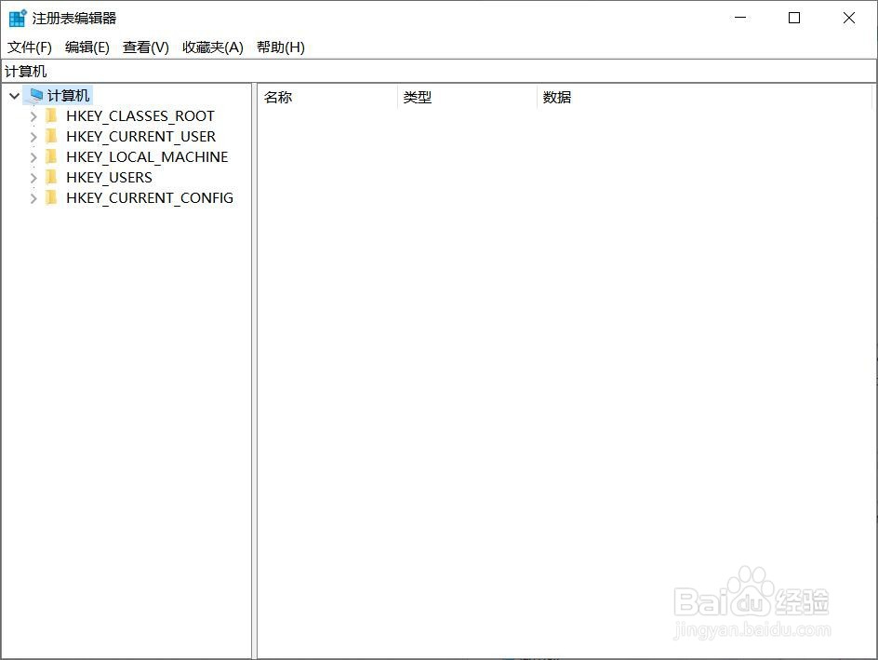Collapse the 计算机 root node
The width and height of the screenshot is (878, 660).
point(13,94)
